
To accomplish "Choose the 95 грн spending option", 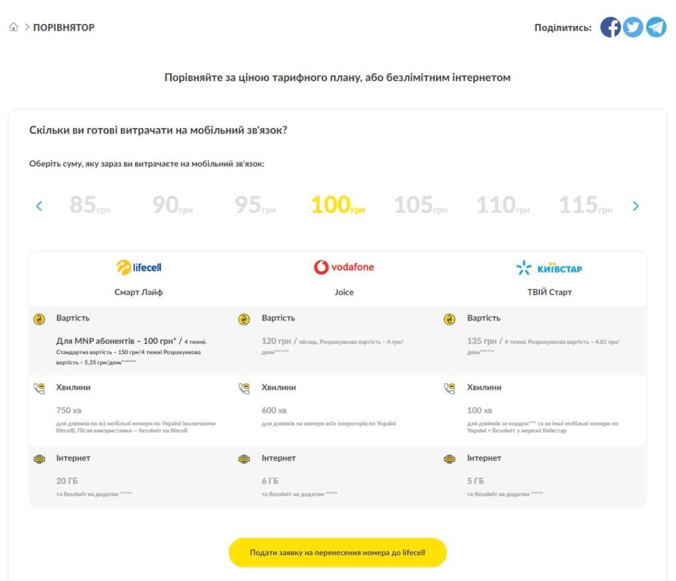I will [x=255, y=206].
